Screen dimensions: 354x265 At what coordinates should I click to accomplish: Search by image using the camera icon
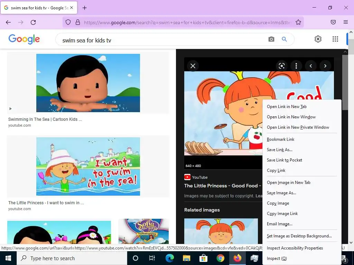tap(271, 39)
